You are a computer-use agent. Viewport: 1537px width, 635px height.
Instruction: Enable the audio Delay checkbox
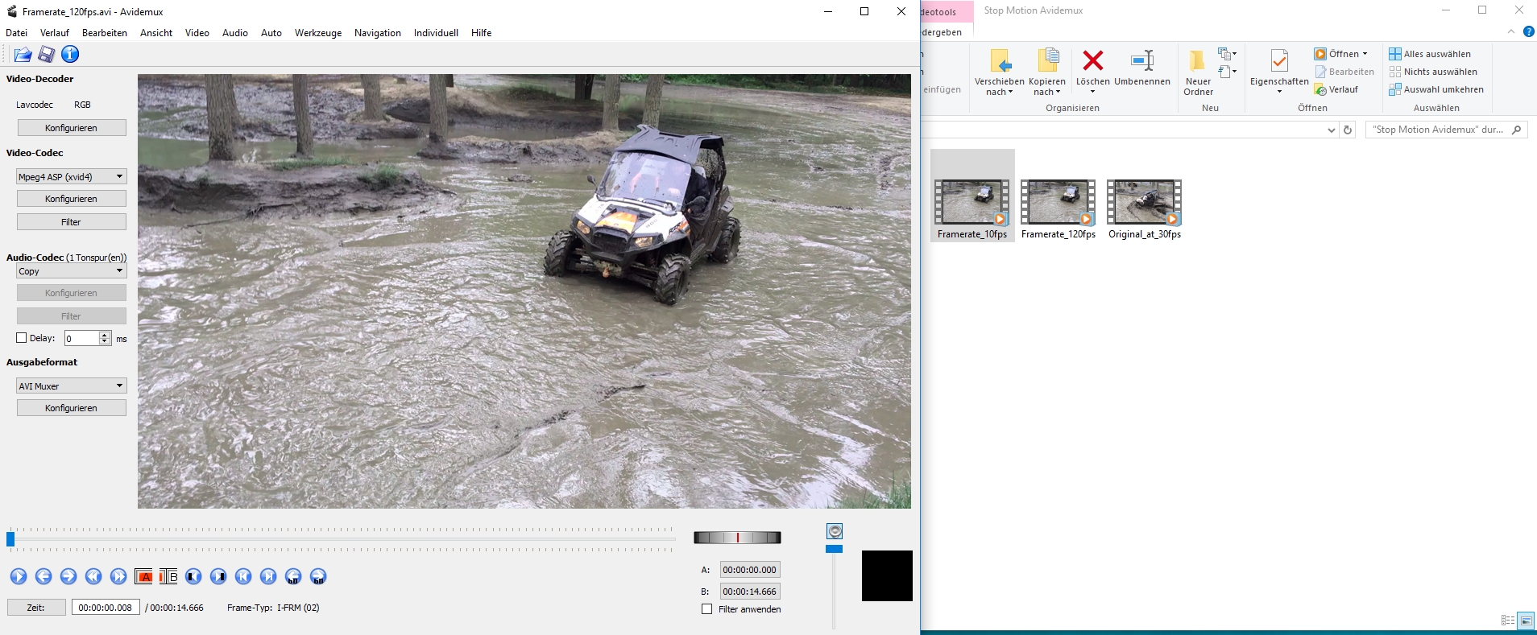[22, 338]
